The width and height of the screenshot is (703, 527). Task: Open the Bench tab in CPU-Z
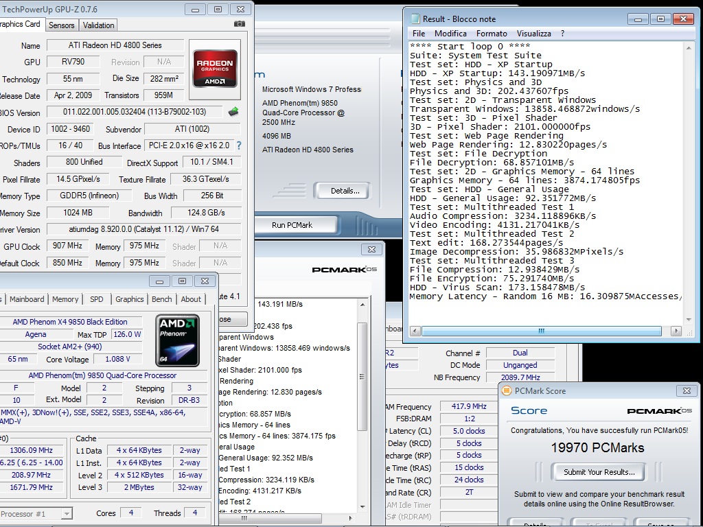(x=162, y=299)
